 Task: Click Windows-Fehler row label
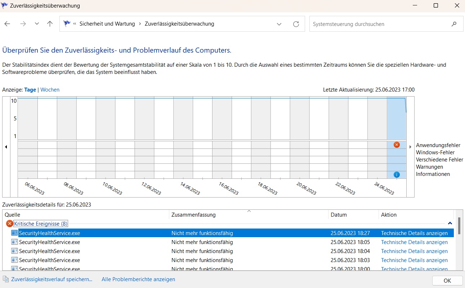click(435, 152)
